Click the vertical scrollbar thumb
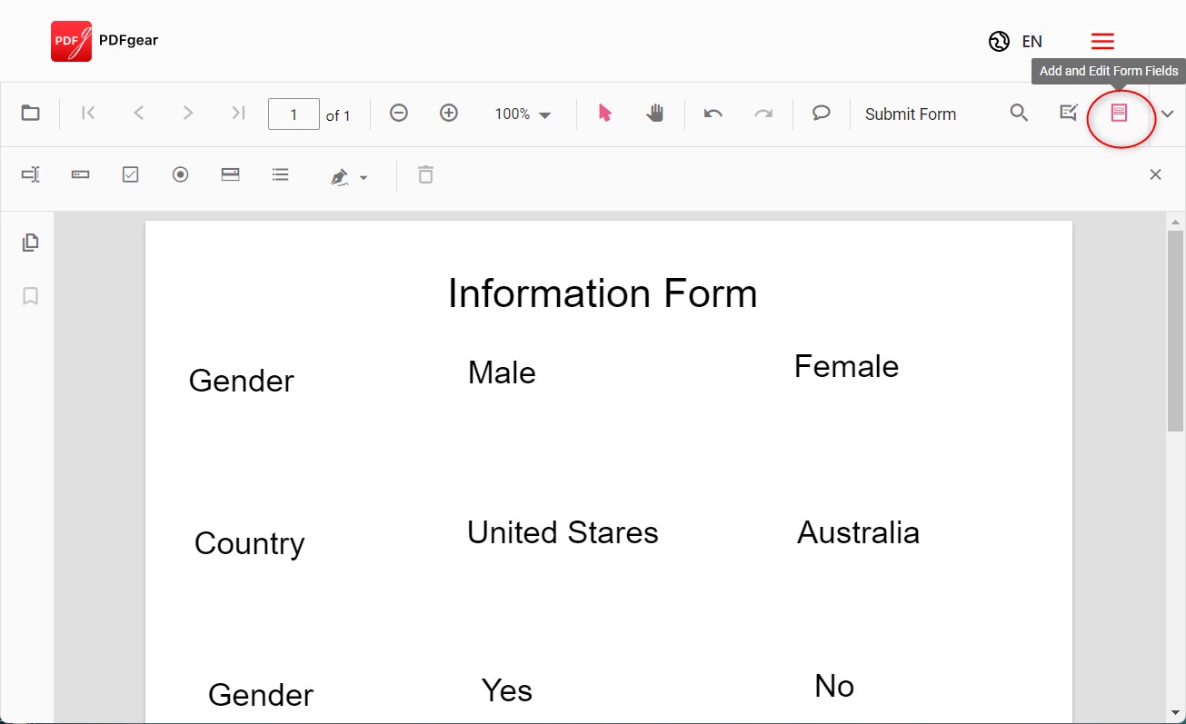Image resolution: width=1186 pixels, height=724 pixels. click(x=1176, y=331)
